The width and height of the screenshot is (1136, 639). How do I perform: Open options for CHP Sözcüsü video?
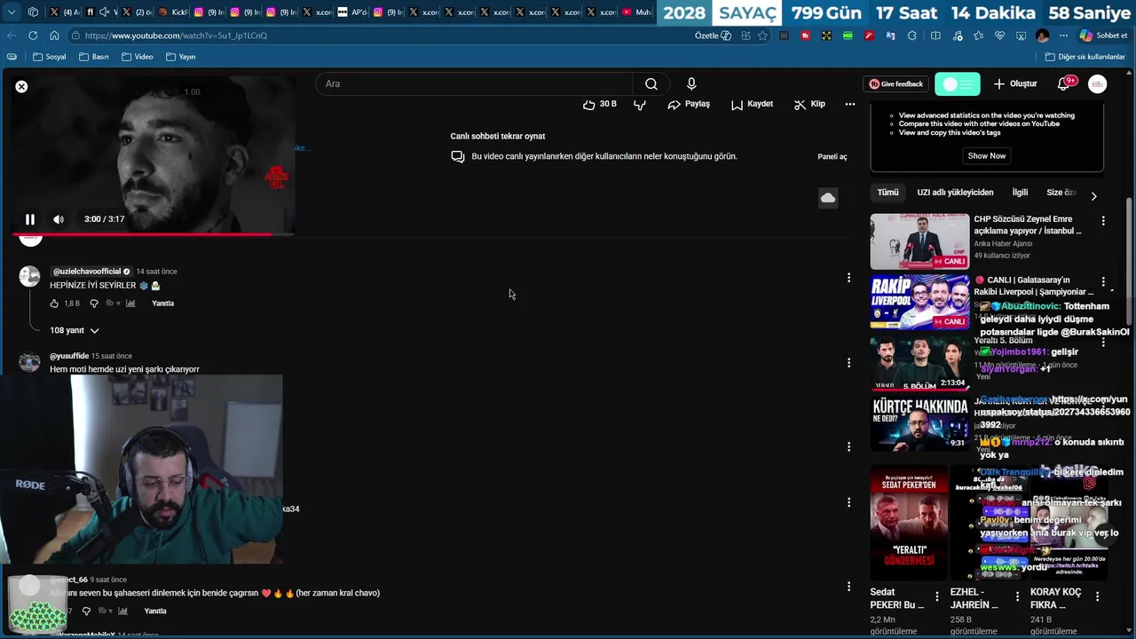click(1103, 220)
